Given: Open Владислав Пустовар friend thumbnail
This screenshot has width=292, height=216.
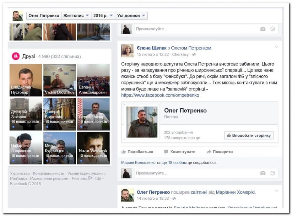Looking at the screenshot, I should [25, 80].
